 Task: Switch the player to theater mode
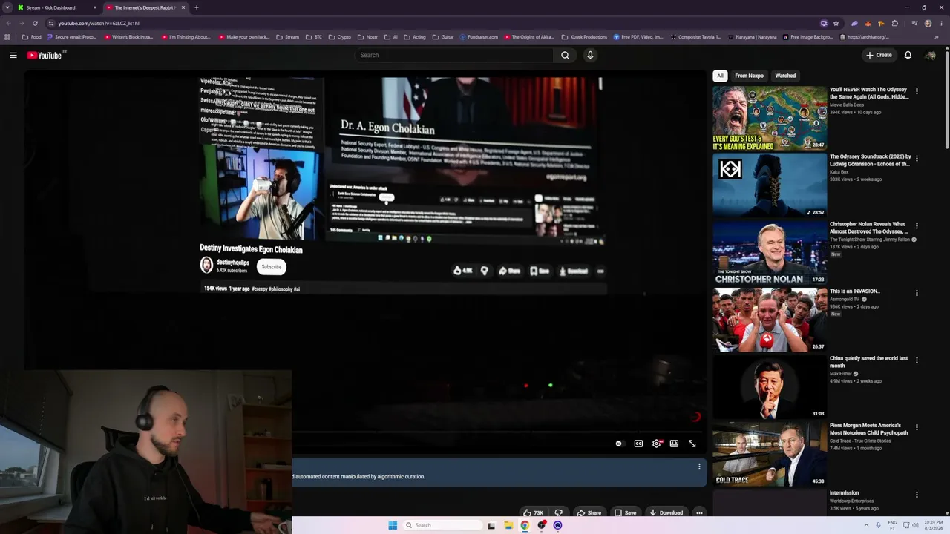click(x=674, y=444)
